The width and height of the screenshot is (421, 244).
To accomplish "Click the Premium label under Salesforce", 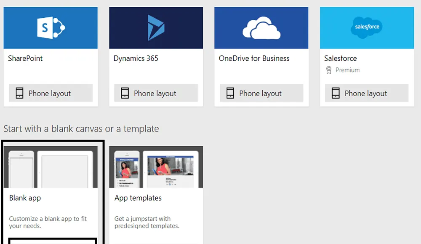I will point(347,70).
